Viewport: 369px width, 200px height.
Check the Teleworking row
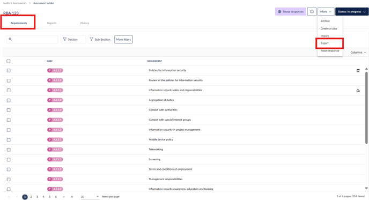[9, 150]
